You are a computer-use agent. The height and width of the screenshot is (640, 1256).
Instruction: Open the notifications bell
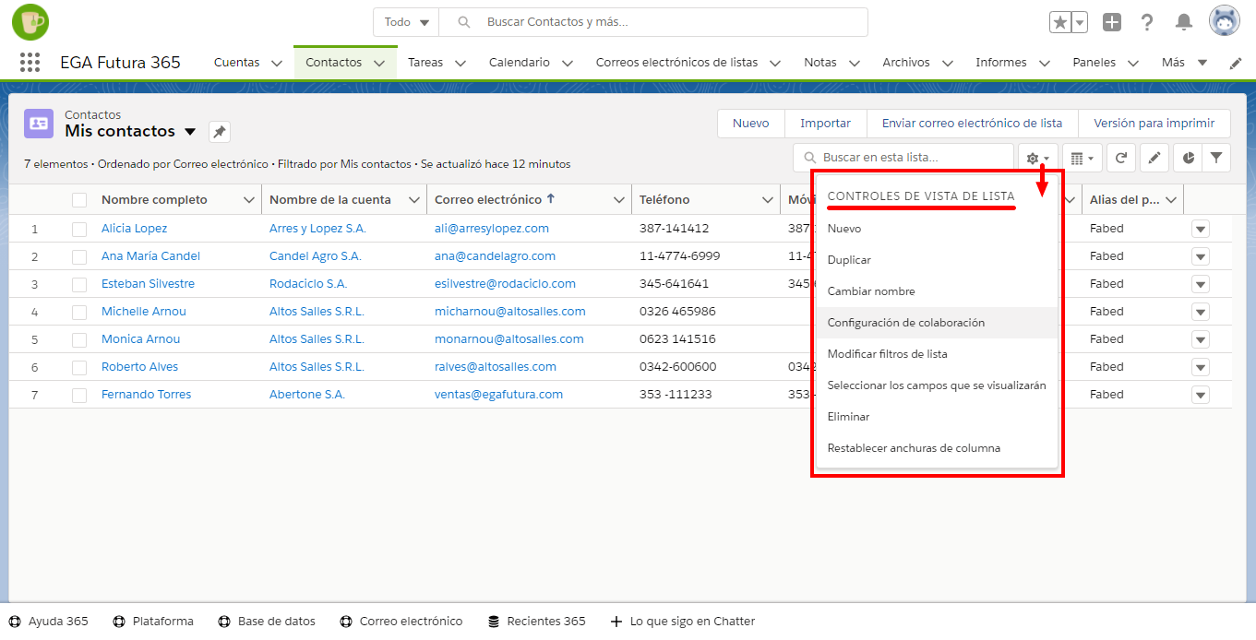1183,22
